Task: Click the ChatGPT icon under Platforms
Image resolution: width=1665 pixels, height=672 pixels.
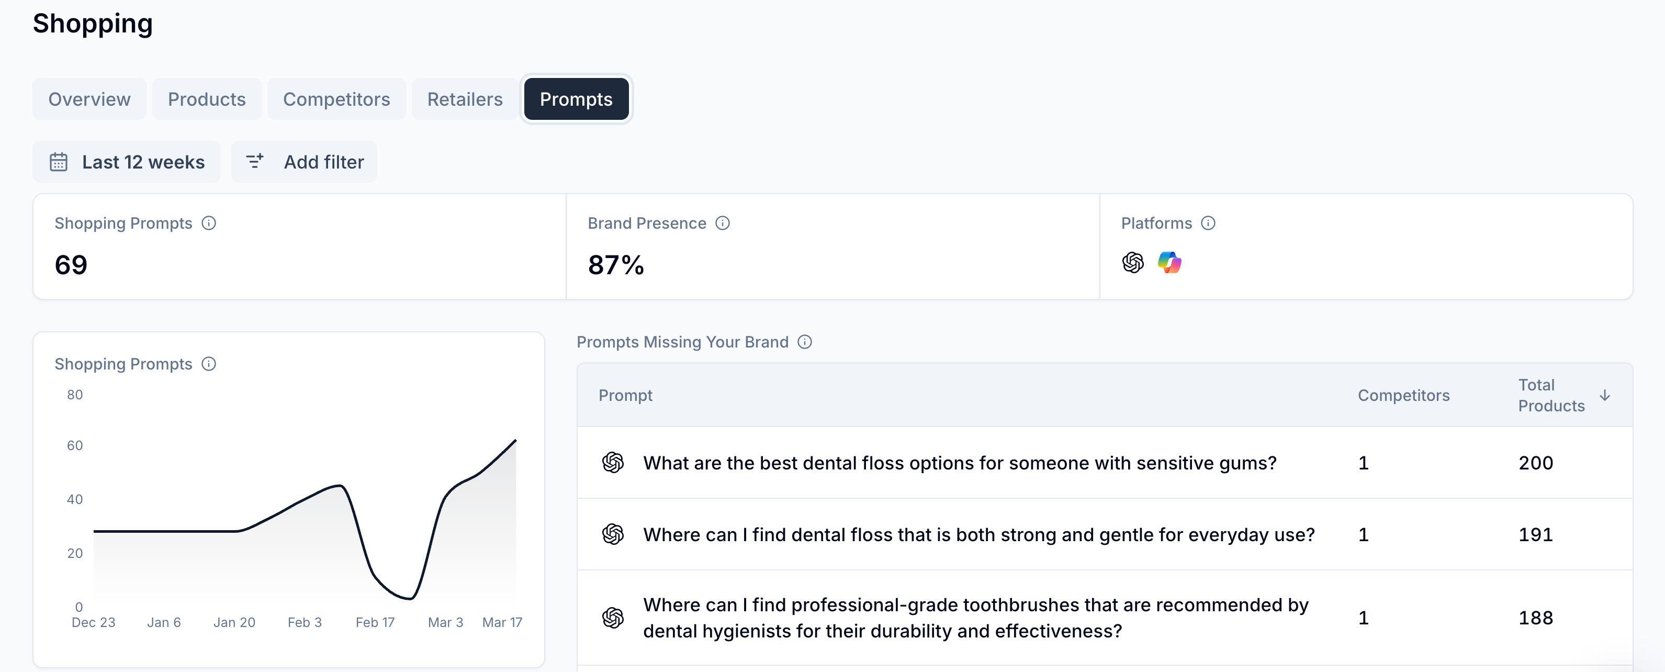Action: coord(1132,263)
